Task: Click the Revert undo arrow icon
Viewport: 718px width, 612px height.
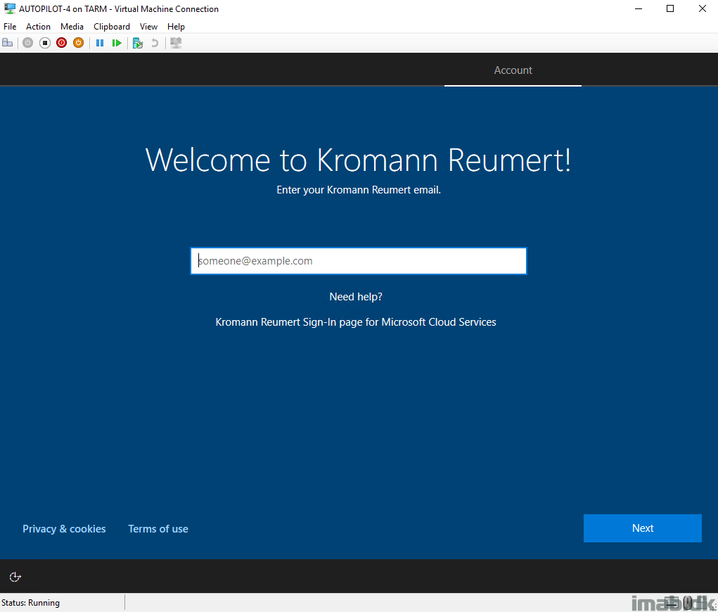Action: tap(155, 43)
